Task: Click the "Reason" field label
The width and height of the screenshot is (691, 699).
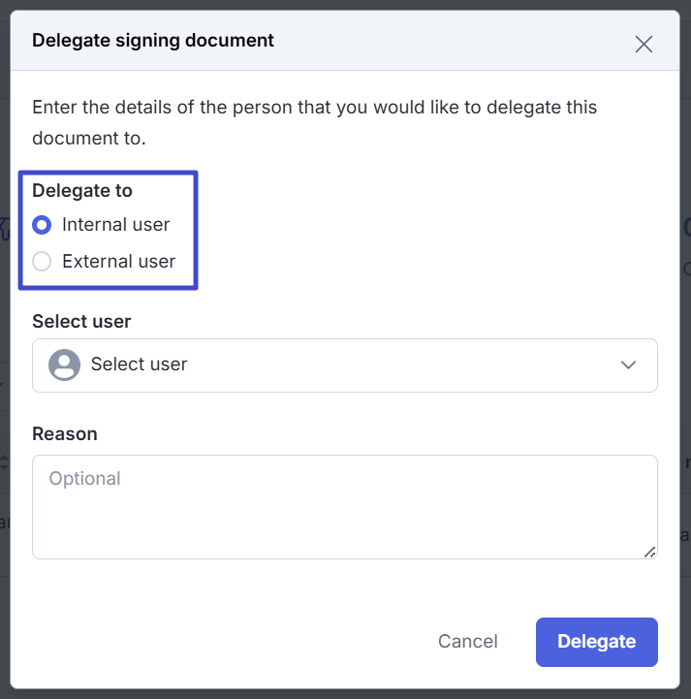Action: [65, 433]
